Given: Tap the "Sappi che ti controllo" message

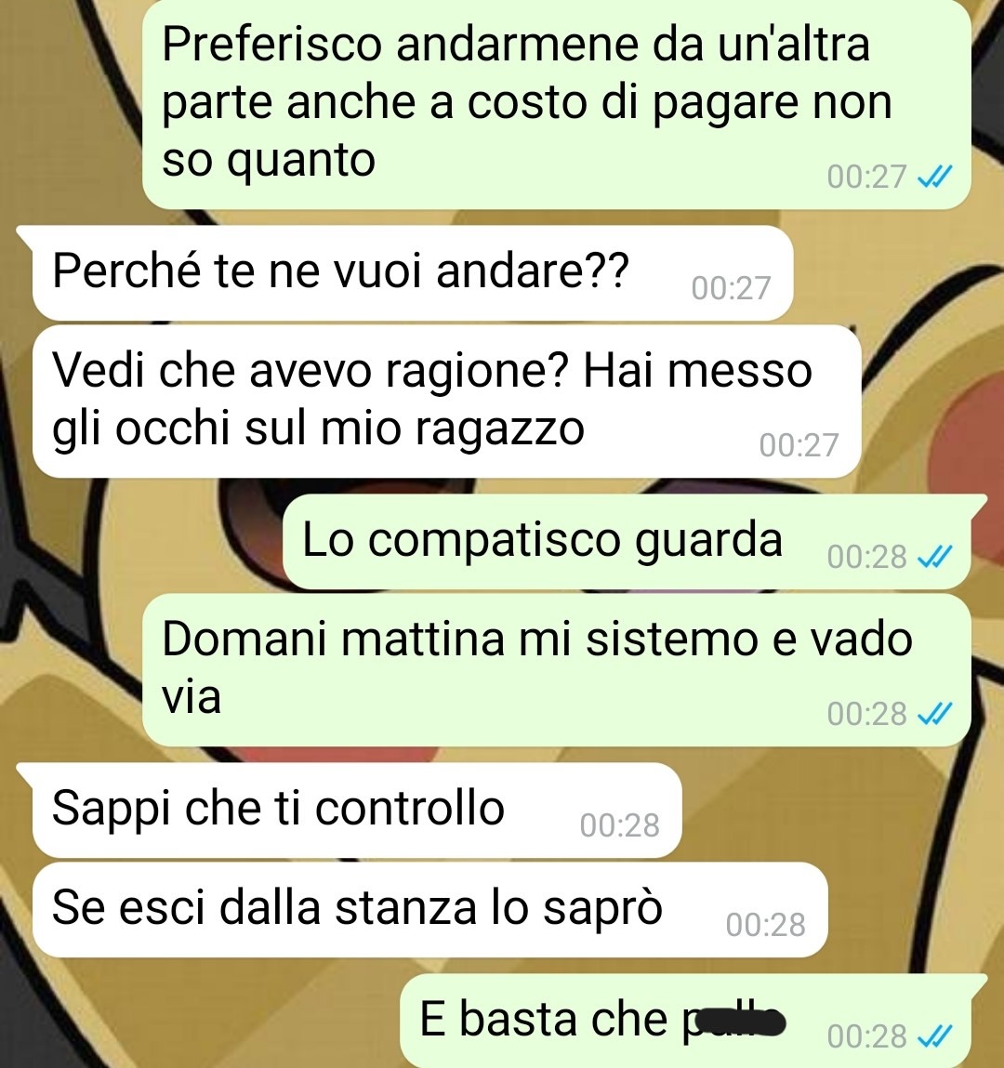Looking at the screenshot, I should 357,810.
